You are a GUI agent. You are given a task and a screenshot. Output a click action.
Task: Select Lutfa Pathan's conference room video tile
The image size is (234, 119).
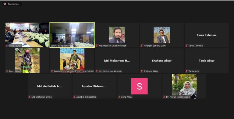tap(27, 35)
